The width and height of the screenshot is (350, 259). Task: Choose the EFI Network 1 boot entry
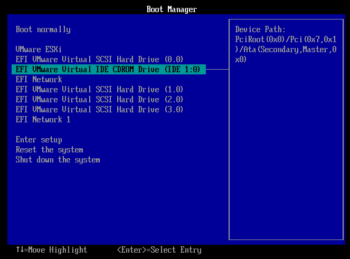43,120
